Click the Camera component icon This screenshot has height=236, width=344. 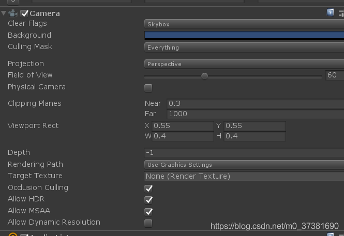pyautogui.click(x=13, y=13)
